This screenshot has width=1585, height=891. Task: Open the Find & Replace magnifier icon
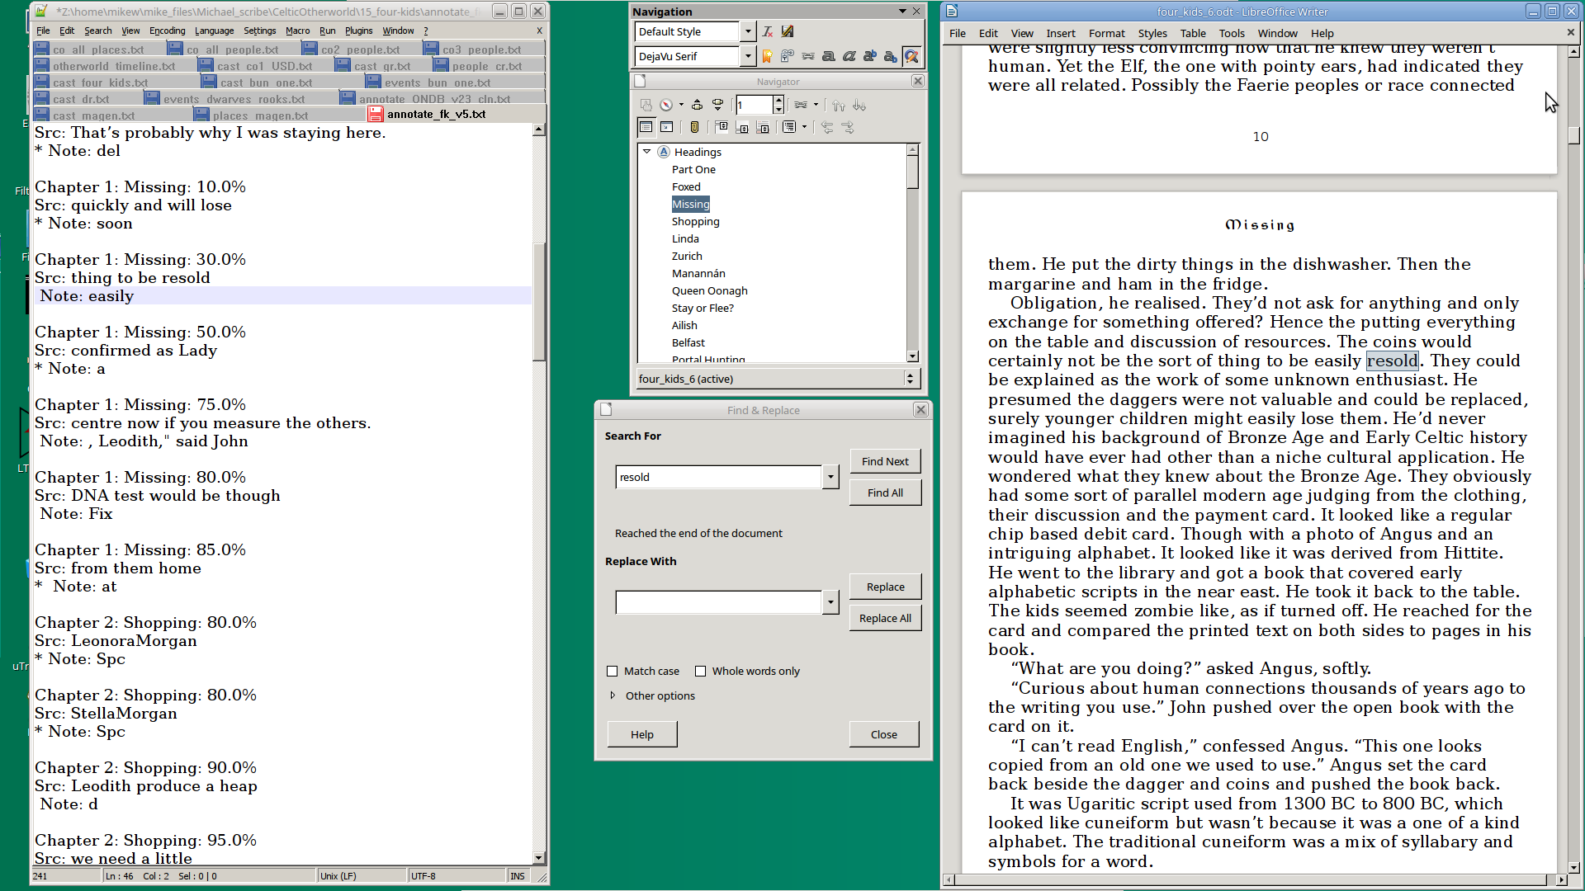pyautogui.click(x=911, y=56)
